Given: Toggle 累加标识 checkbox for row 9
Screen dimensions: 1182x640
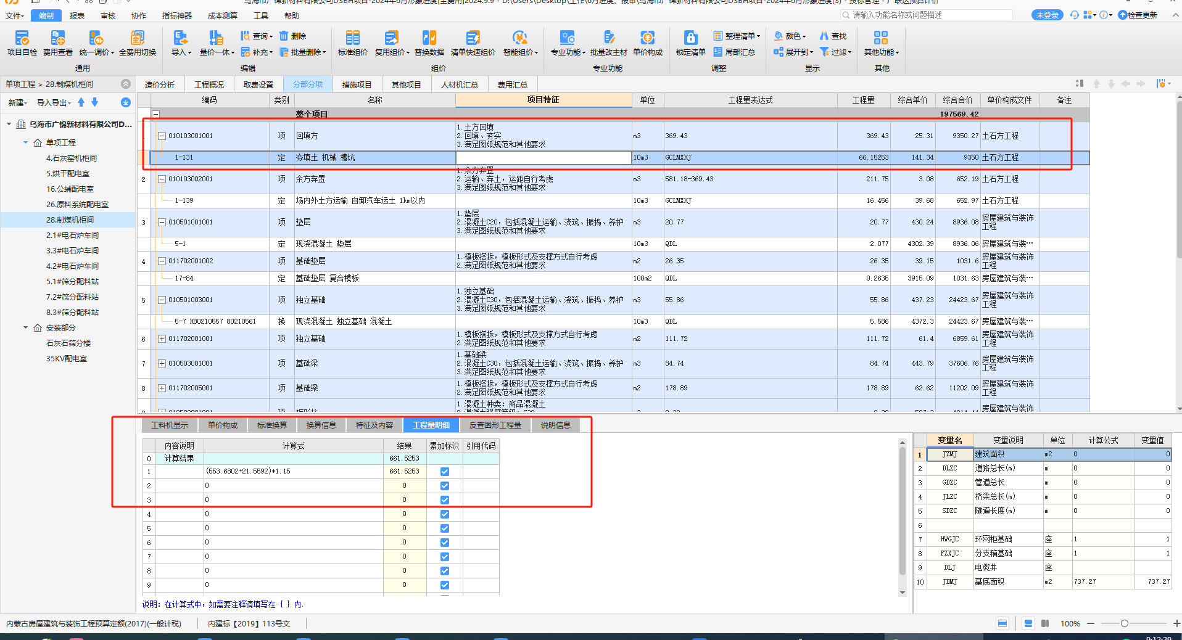Looking at the screenshot, I should pos(444,585).
